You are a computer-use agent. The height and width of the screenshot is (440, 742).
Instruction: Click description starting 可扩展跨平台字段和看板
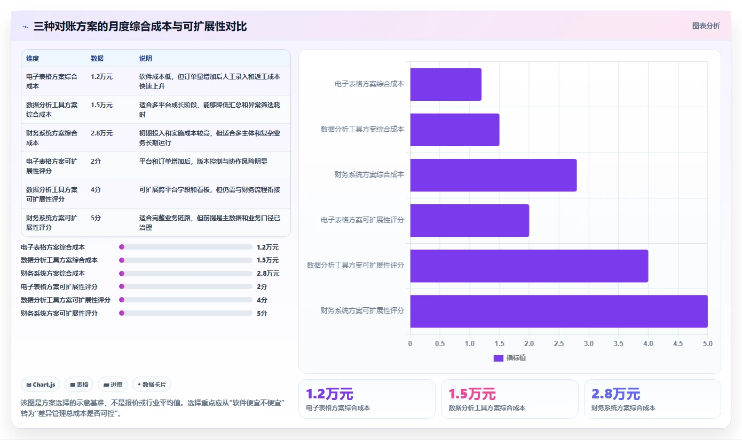pyautogui.click(x=210, y=190)
